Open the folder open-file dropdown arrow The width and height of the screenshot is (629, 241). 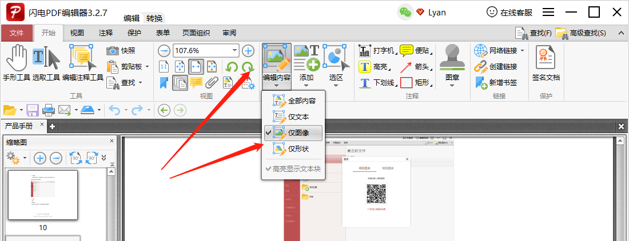click(x=21, y=110)
